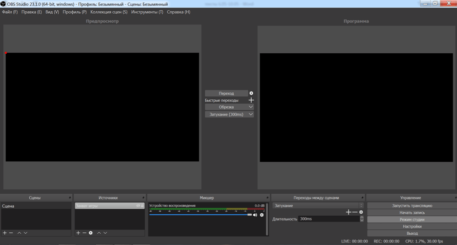The height and width of the screenshot is (245, 457).
Task: Toggle lock on Захват игры source
Action: [142, 206]
